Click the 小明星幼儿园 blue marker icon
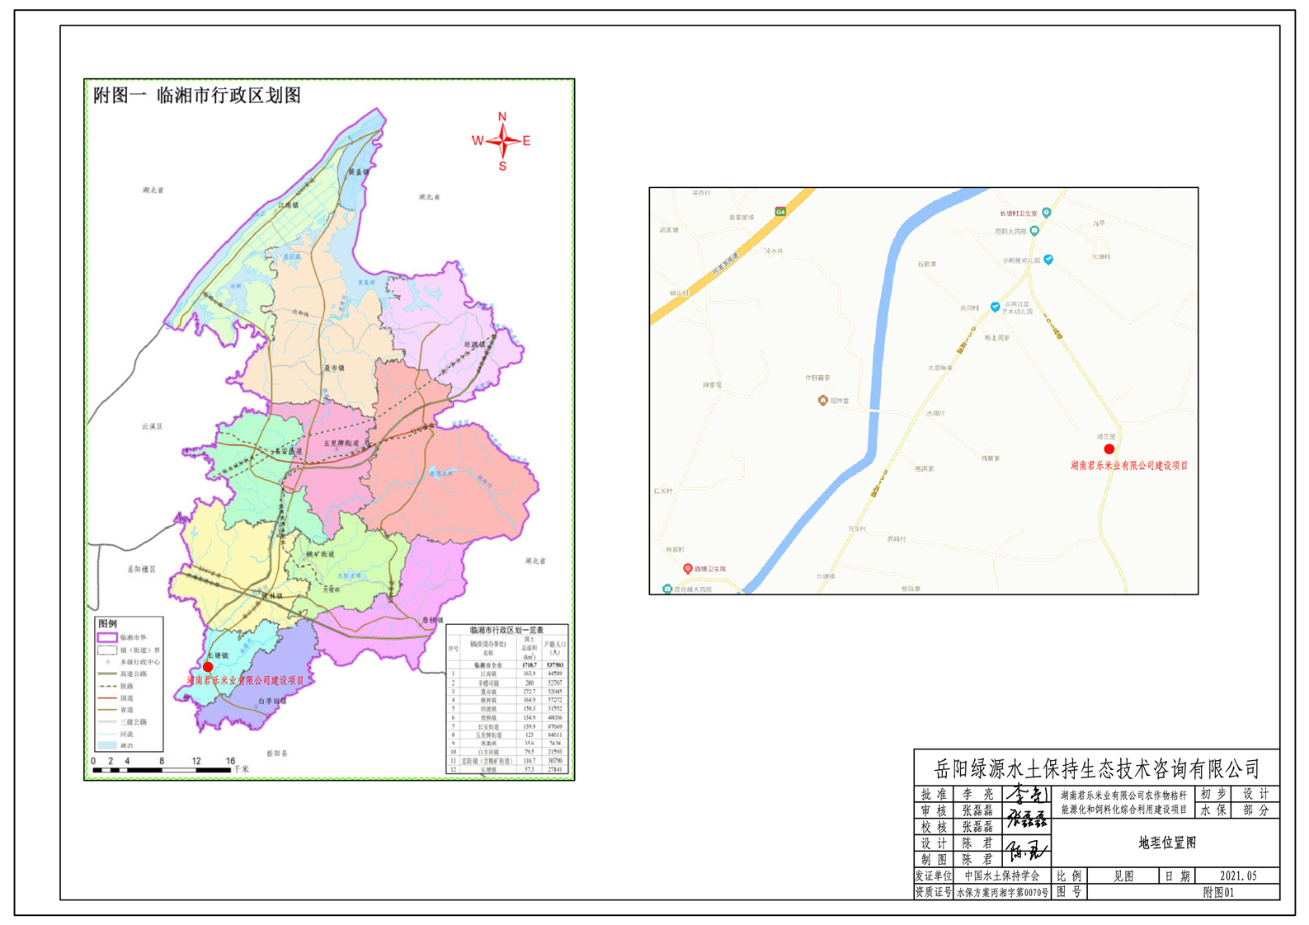 point(1048,260)
